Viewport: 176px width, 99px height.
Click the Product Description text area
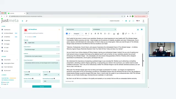pos(42,65)
